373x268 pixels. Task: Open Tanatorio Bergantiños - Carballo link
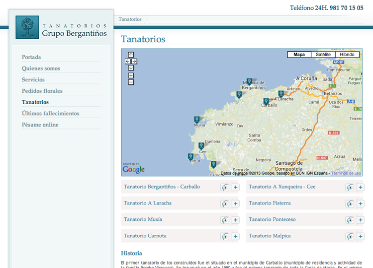click(x=162, y=187)
